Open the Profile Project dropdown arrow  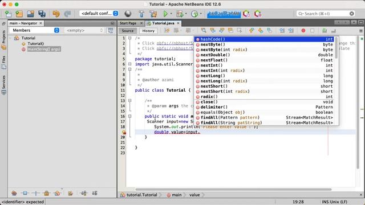click(201, 14)
